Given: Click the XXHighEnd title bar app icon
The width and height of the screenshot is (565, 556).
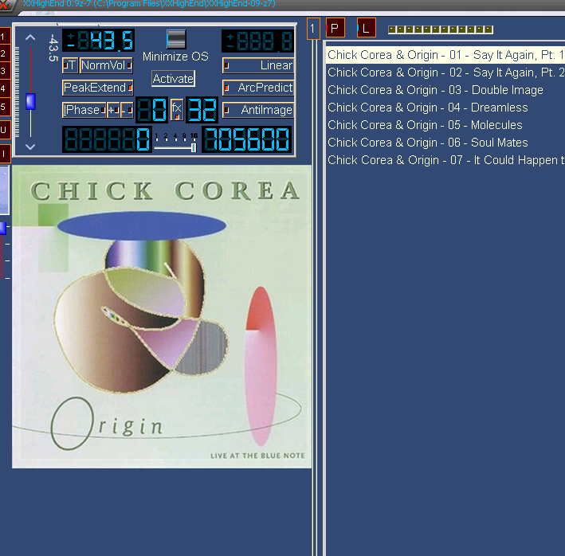Looking at the screenshot, I should click(4, 5).
